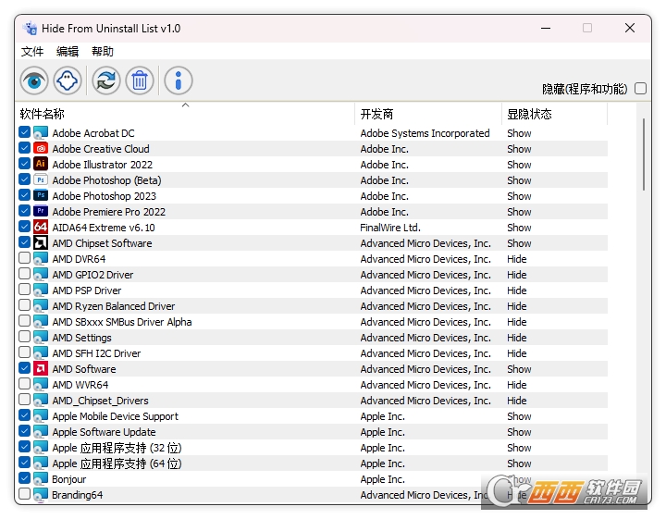This screenshot has height=519, width=666.
Task: Click the trash can delete icon
Action: click(140, 80)
